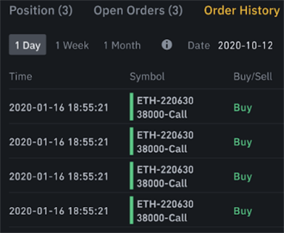Open second ETH-220630 38000-Call symbol
This screenshot has height=233, width=284.
165,142
